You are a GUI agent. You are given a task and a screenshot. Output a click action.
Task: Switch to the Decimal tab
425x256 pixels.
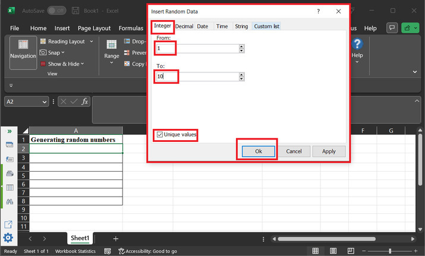[184, 26]
